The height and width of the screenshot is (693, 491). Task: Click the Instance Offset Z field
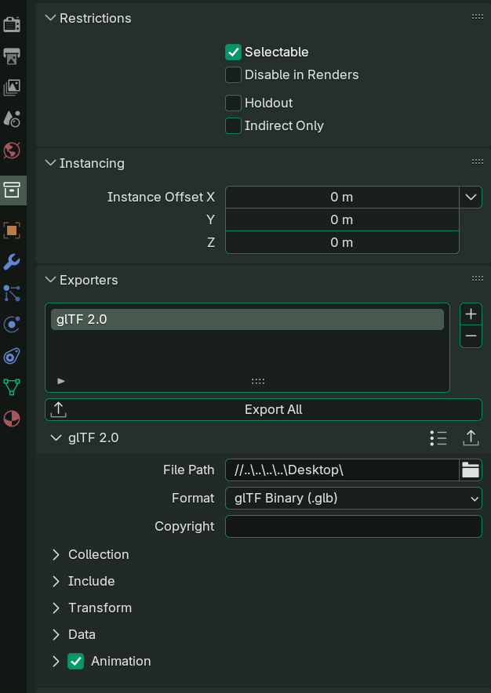coord(342,243)
